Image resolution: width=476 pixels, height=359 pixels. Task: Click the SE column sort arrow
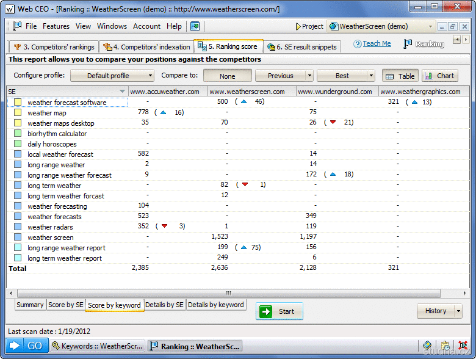tap(122, 92)
